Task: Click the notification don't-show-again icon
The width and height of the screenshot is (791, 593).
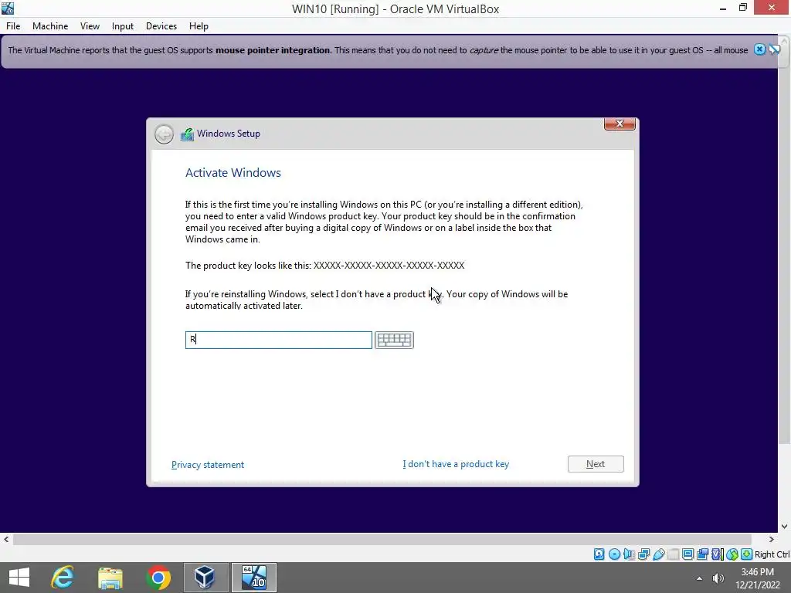Action: 775,49
